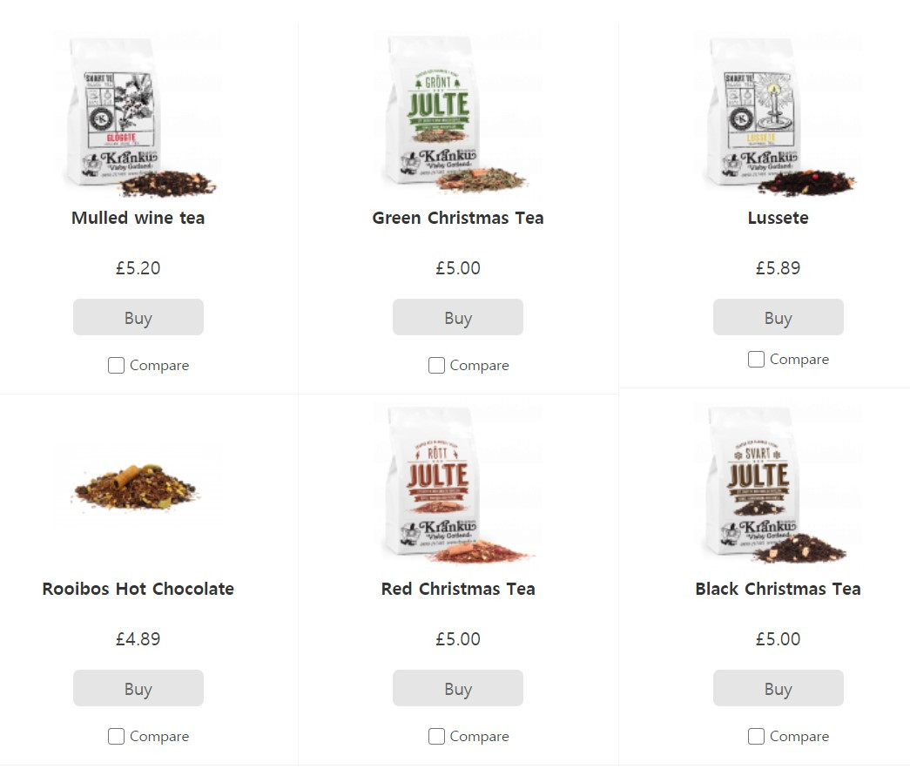This screenshot has height=769, width=910.
Task: Check Compare for Red Christmas Tea
Action: tap(436, 737)
